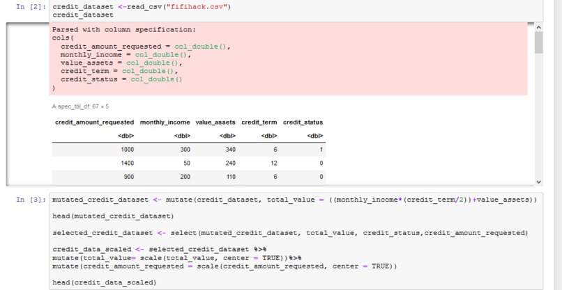Click cell value 900 in third row
Image resolution: width=562 pixels, height=290 pixels.
[129, 177]
